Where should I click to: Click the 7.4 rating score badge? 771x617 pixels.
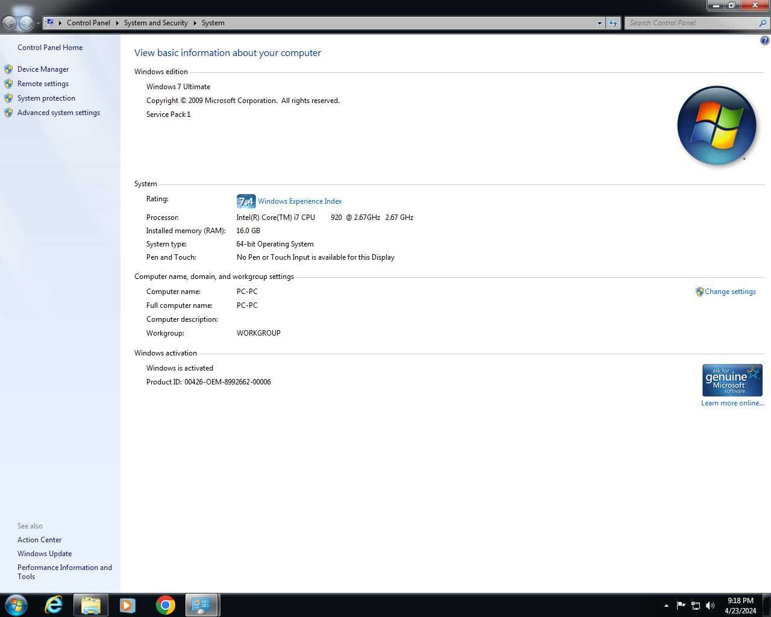[x=246, y=201]
